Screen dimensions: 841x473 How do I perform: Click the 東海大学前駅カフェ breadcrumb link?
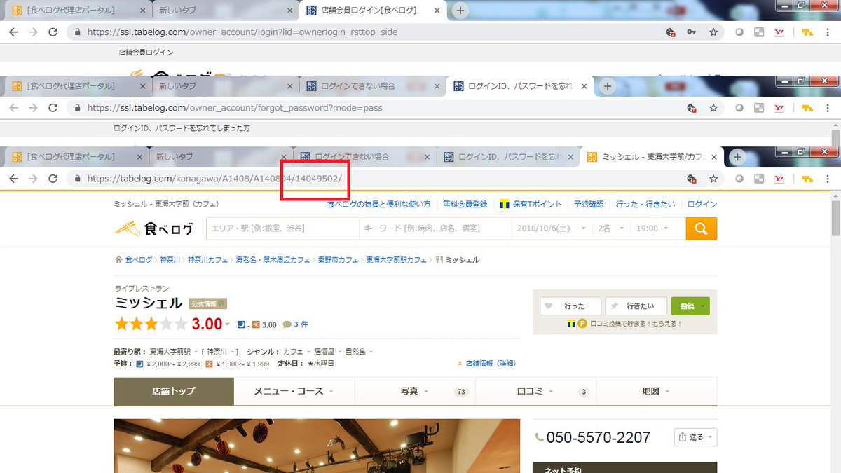point(396,260)
